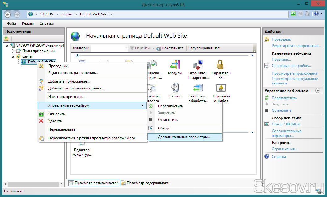Click Показать все button in filter bar
The width and height of the screenshot is (327, 197).
(170, 48)
